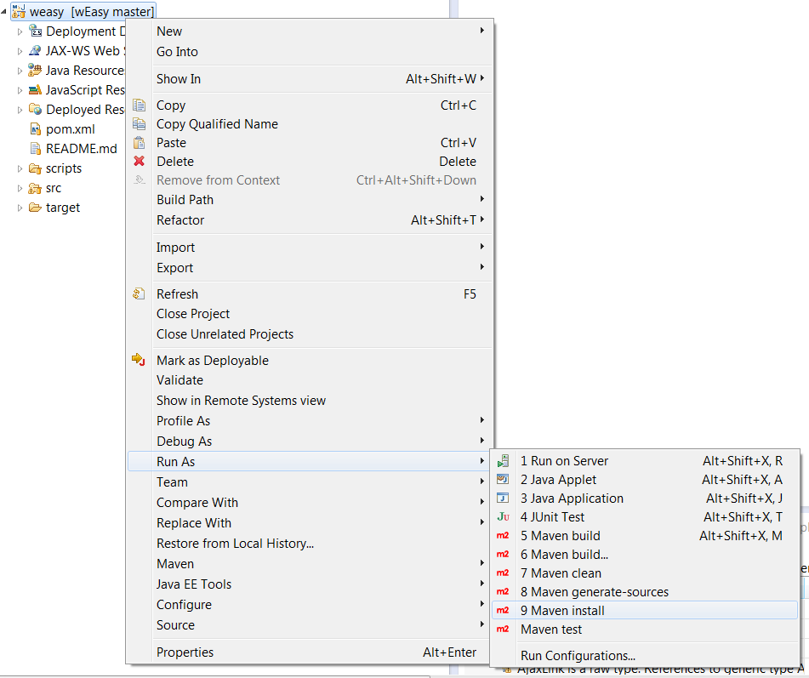This screenshot has height=678, width=809.
Task: Click the Java Applet icon
Action: point(503,480)
